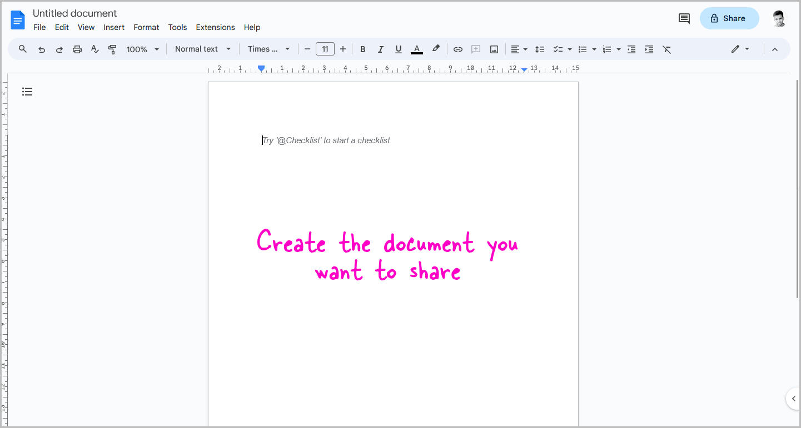Open the 100% zoom dropdown
This screenshot has height=428, width=801.
pyautogui.click(x=143, y=49)
